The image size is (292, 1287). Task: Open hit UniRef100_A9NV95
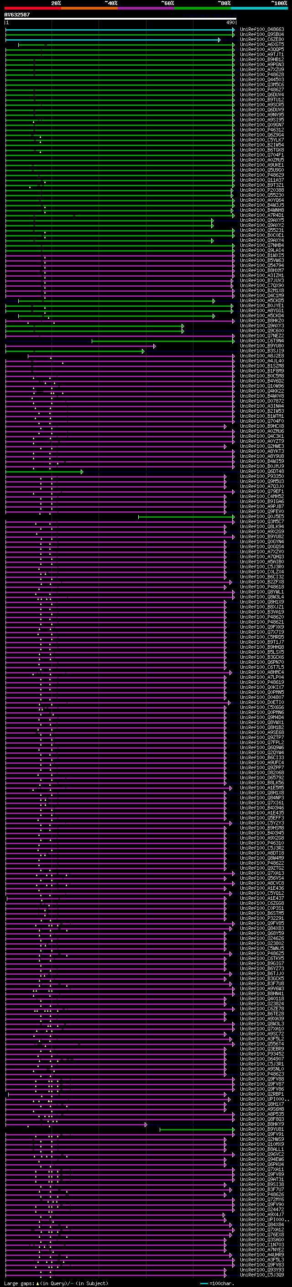pos(262,115)
